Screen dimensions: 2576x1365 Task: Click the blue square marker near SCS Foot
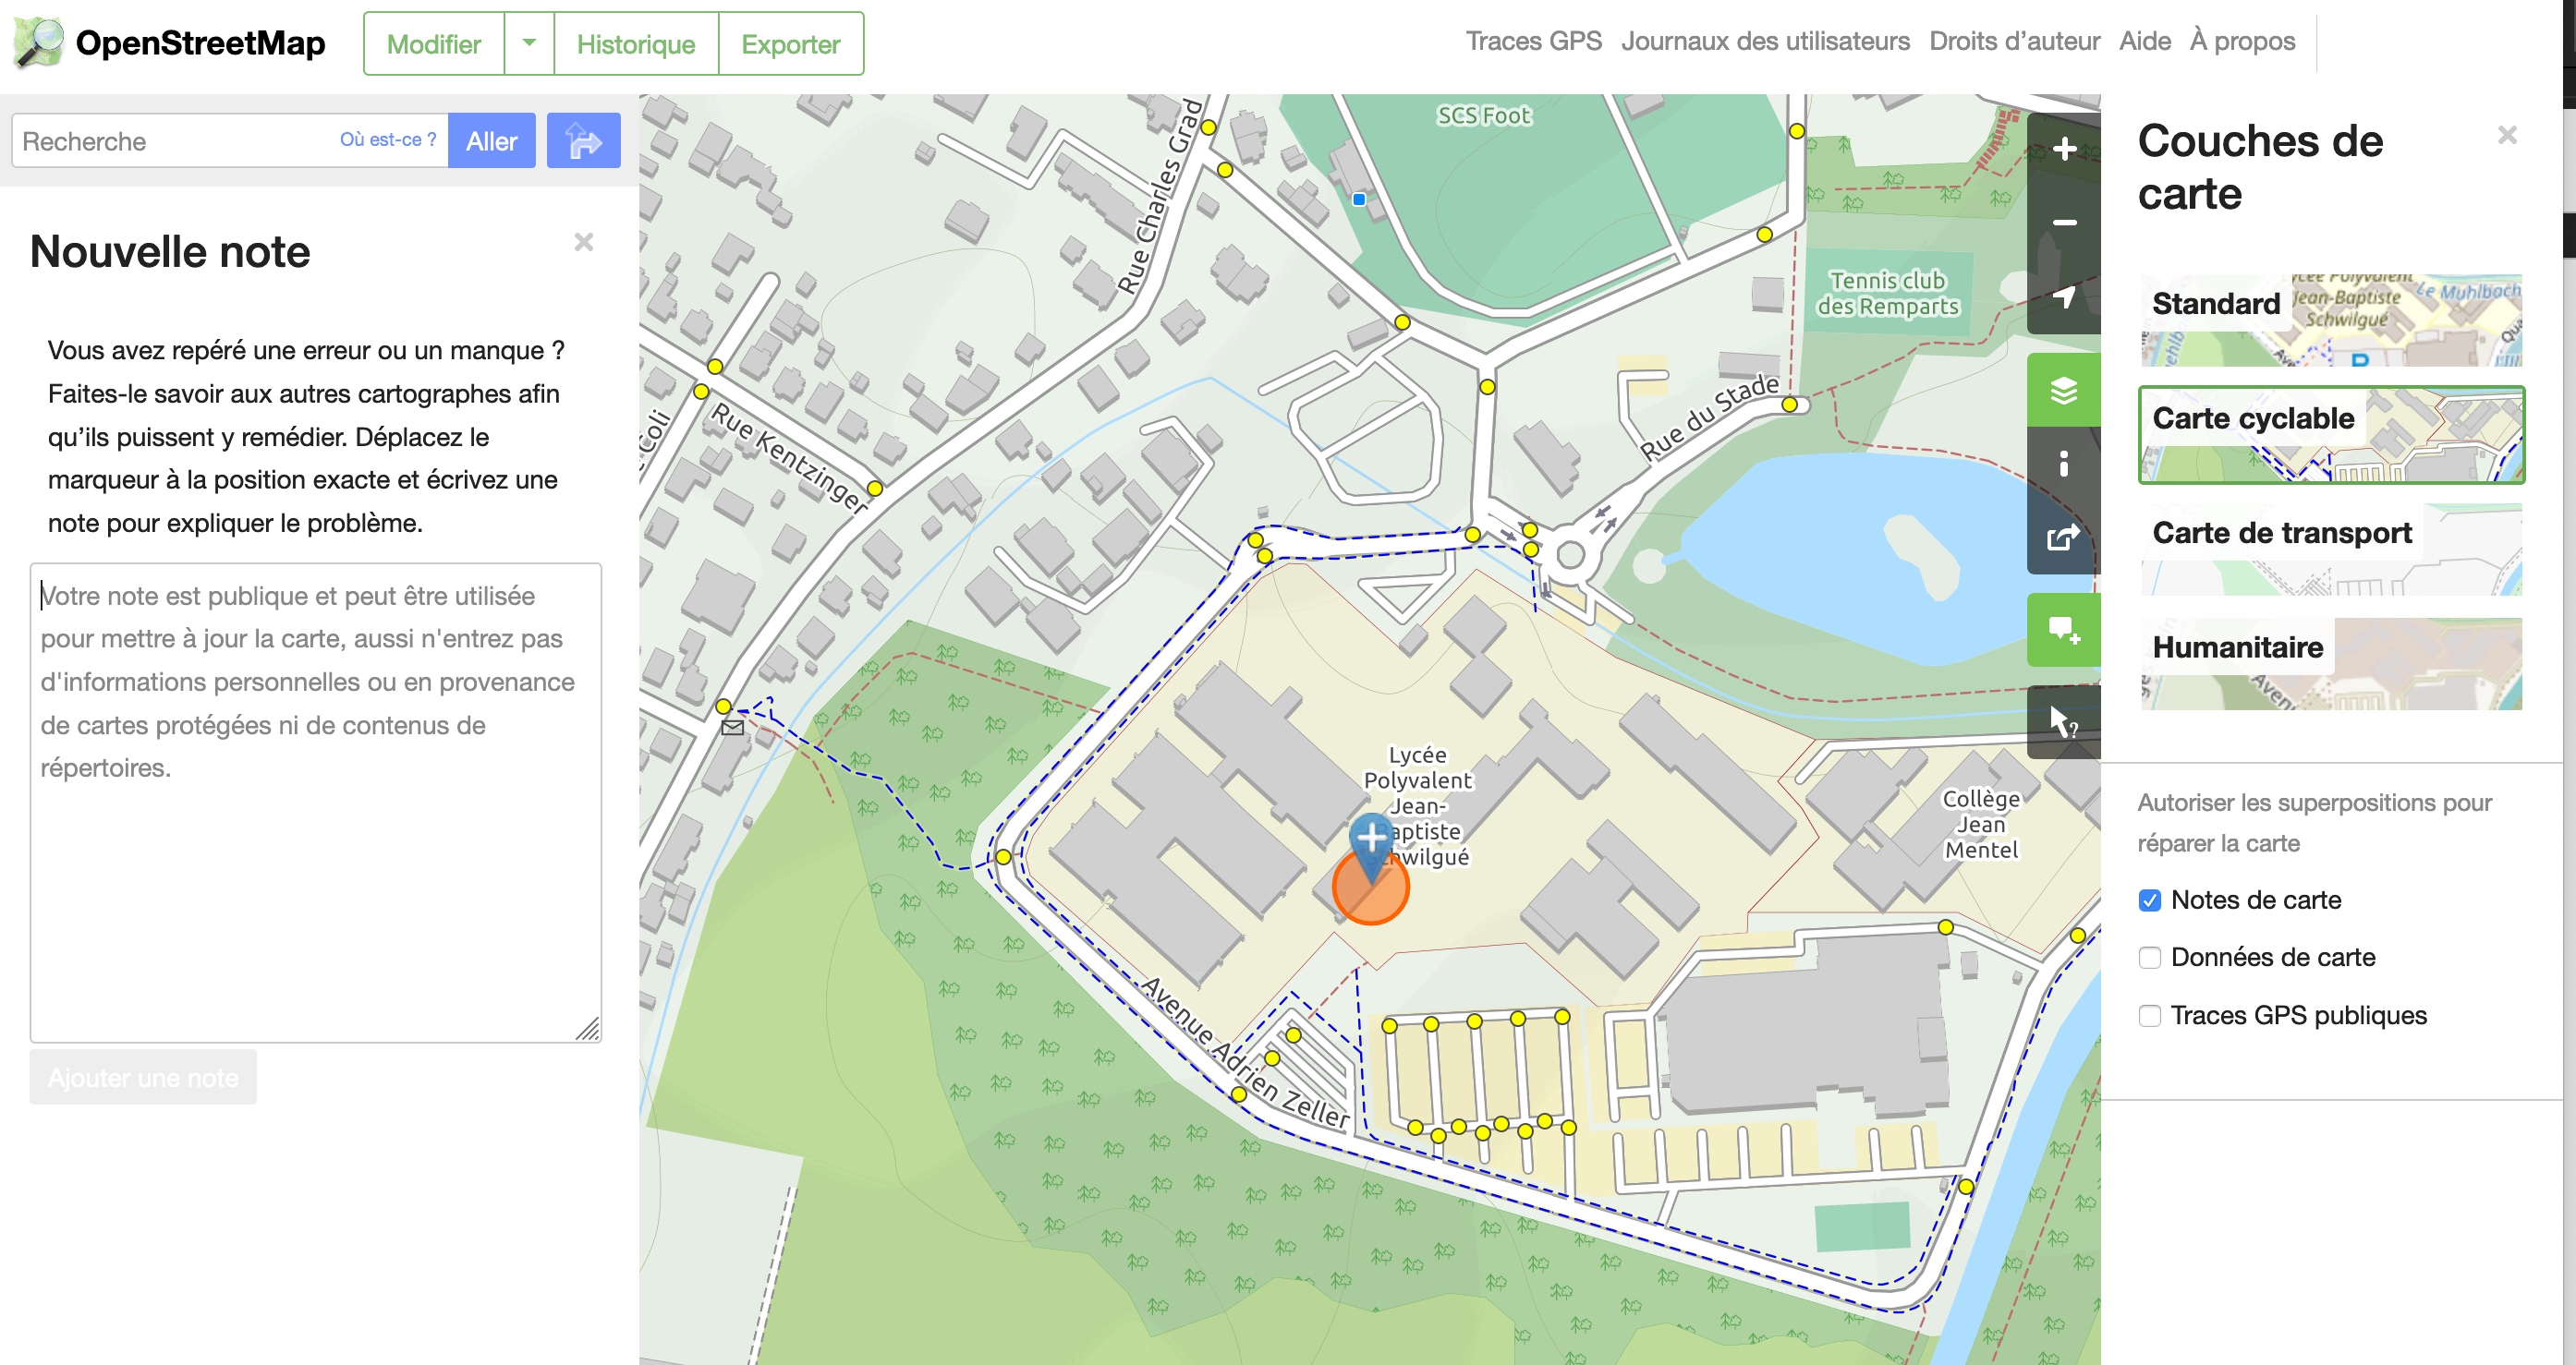point(1358,199)
